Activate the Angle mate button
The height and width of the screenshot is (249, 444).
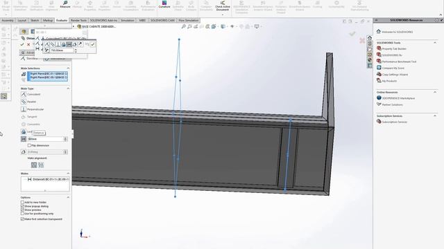(x=24, y=152)
